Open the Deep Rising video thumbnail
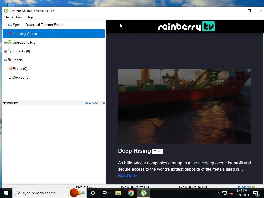This screenshot has height=198, width=264. click(x=185, y=106)
